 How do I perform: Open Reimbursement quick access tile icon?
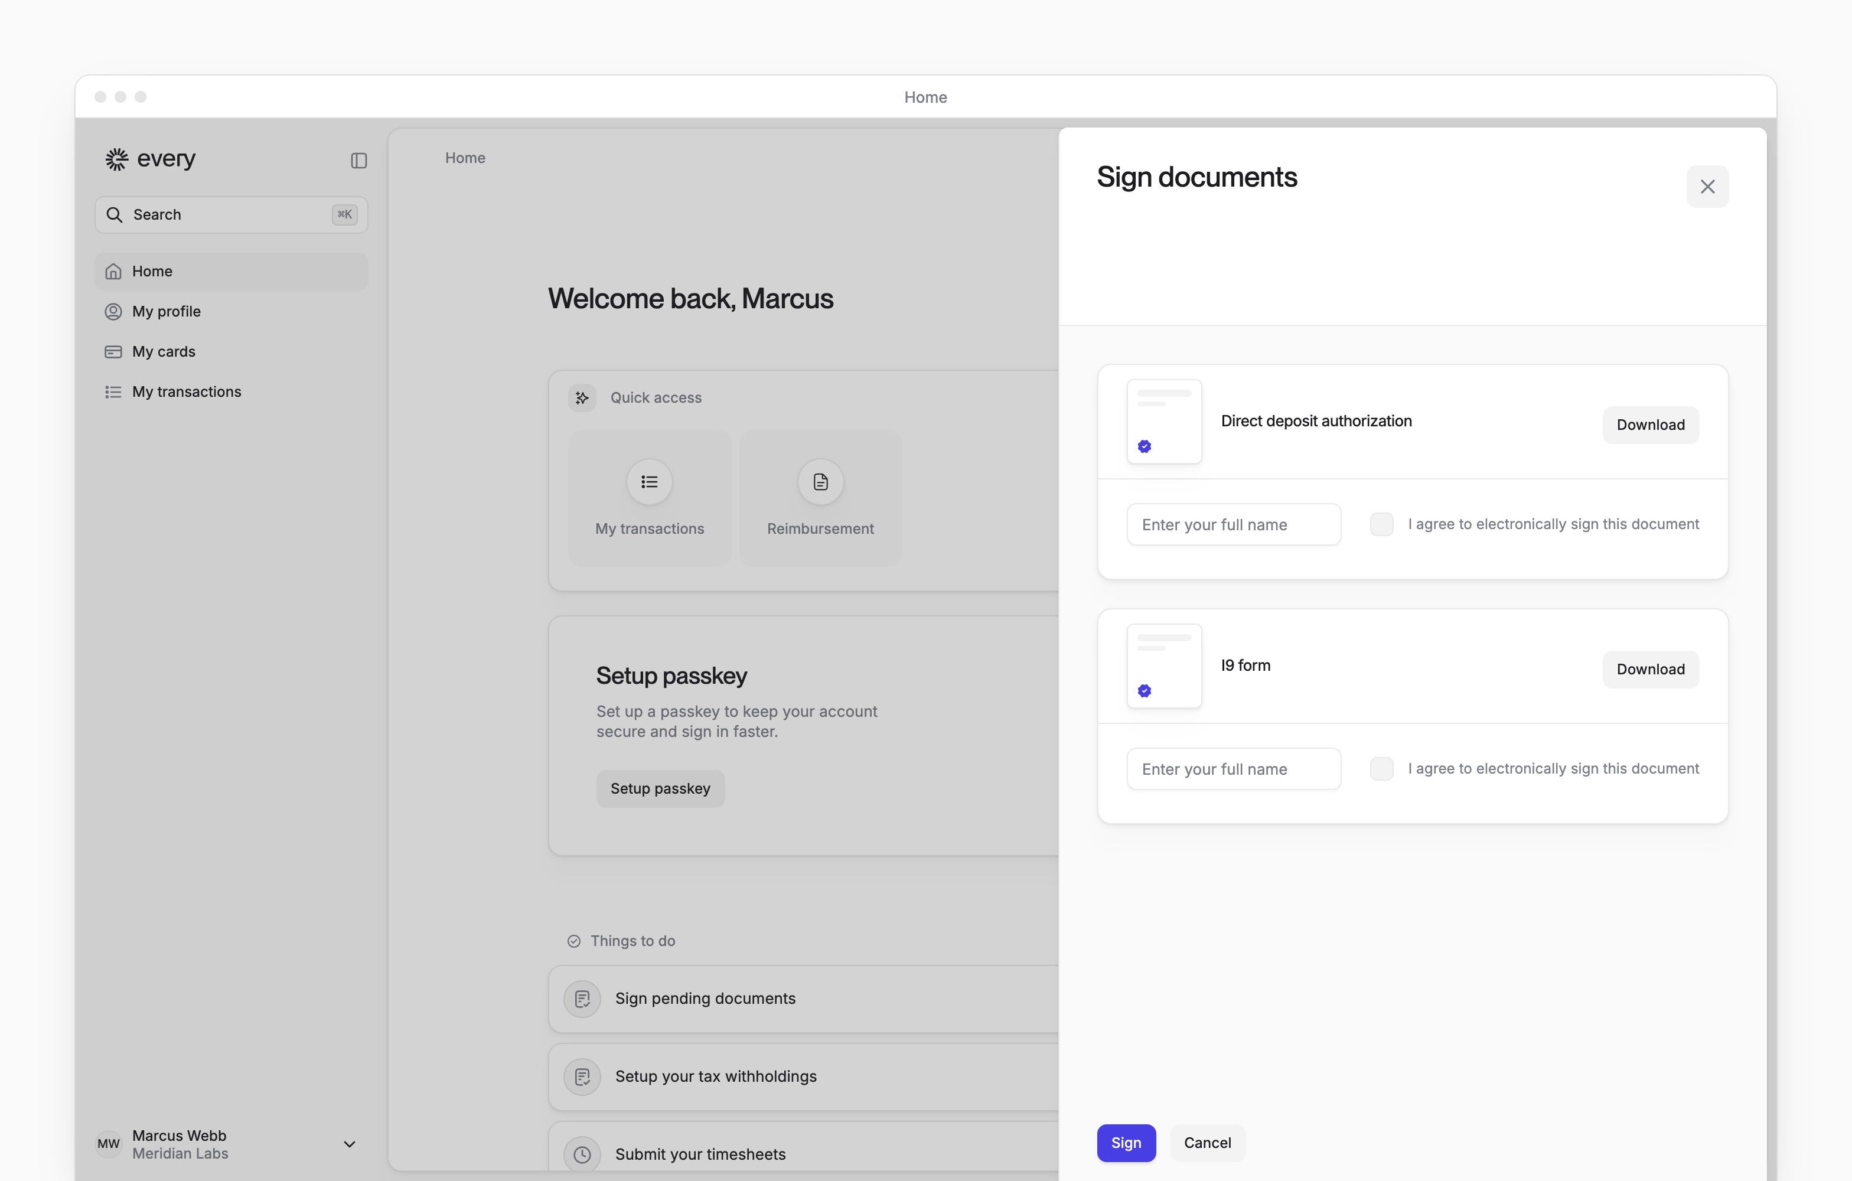pyautogui.click(x=821, y=482)
